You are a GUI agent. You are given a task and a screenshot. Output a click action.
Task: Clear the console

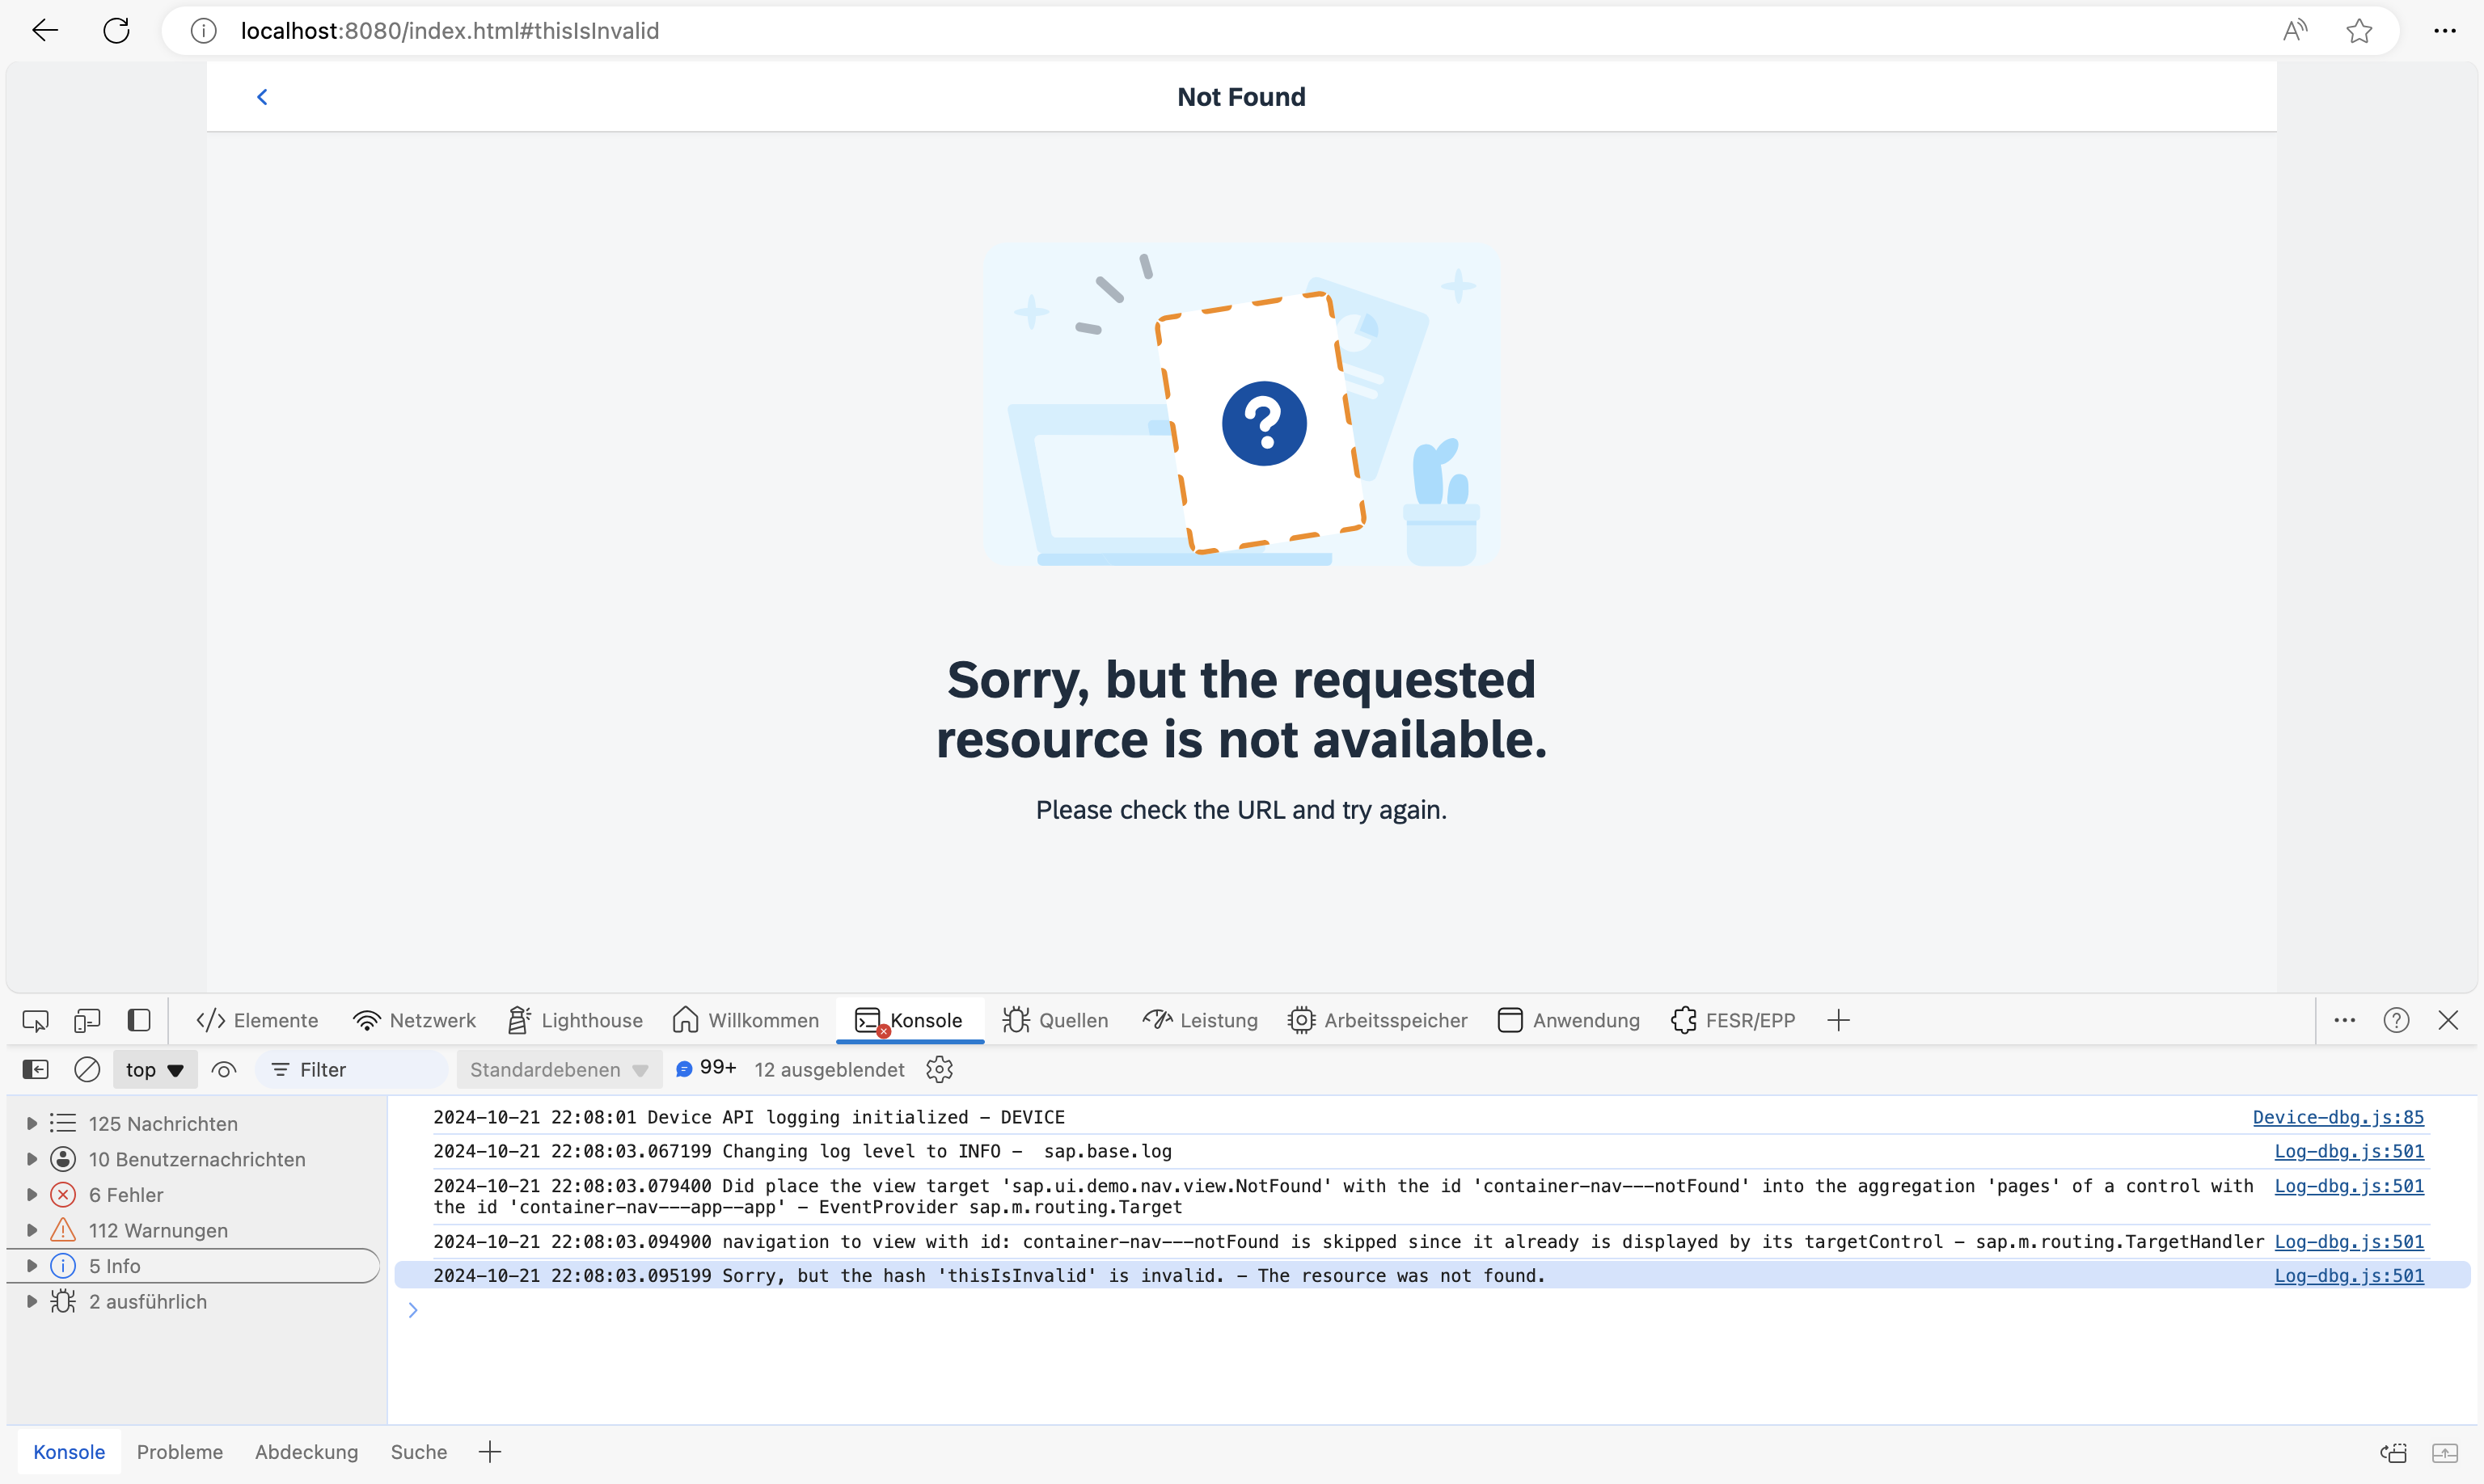click(x=87, y=1070)
